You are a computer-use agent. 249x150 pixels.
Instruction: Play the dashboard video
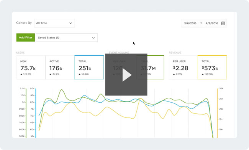126,74
